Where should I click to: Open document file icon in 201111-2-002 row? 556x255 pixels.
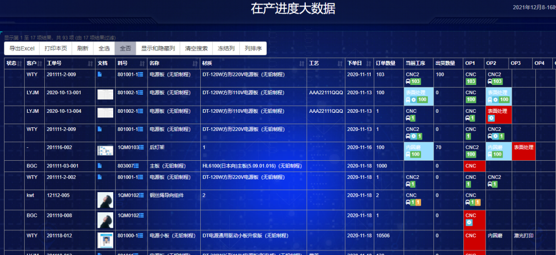pos(100,177)
